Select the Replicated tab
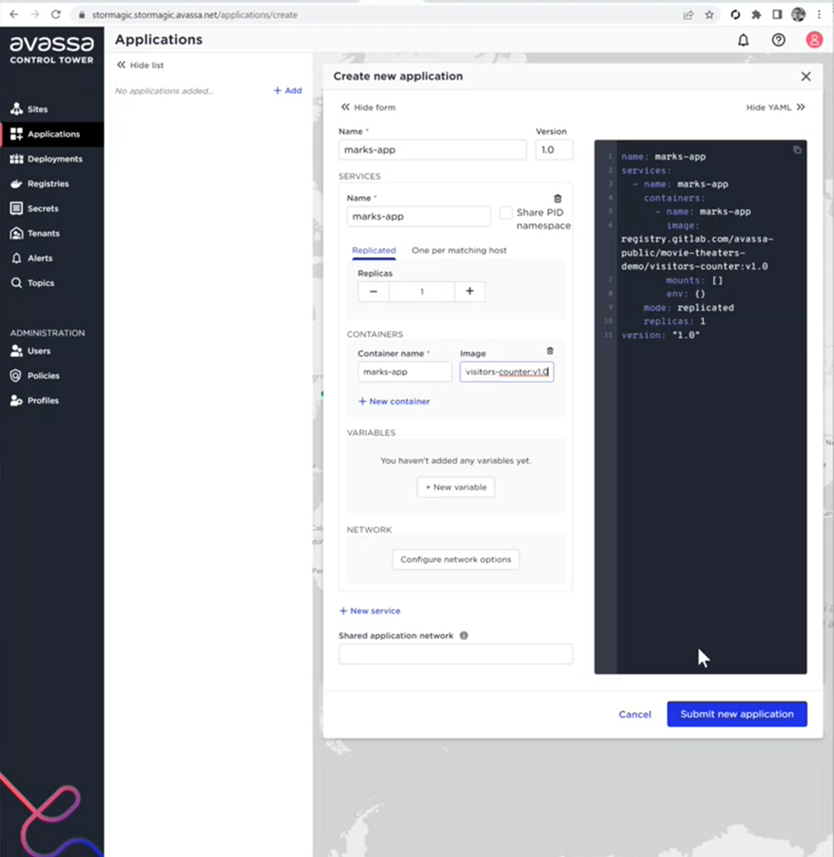 tap(374, 250)
